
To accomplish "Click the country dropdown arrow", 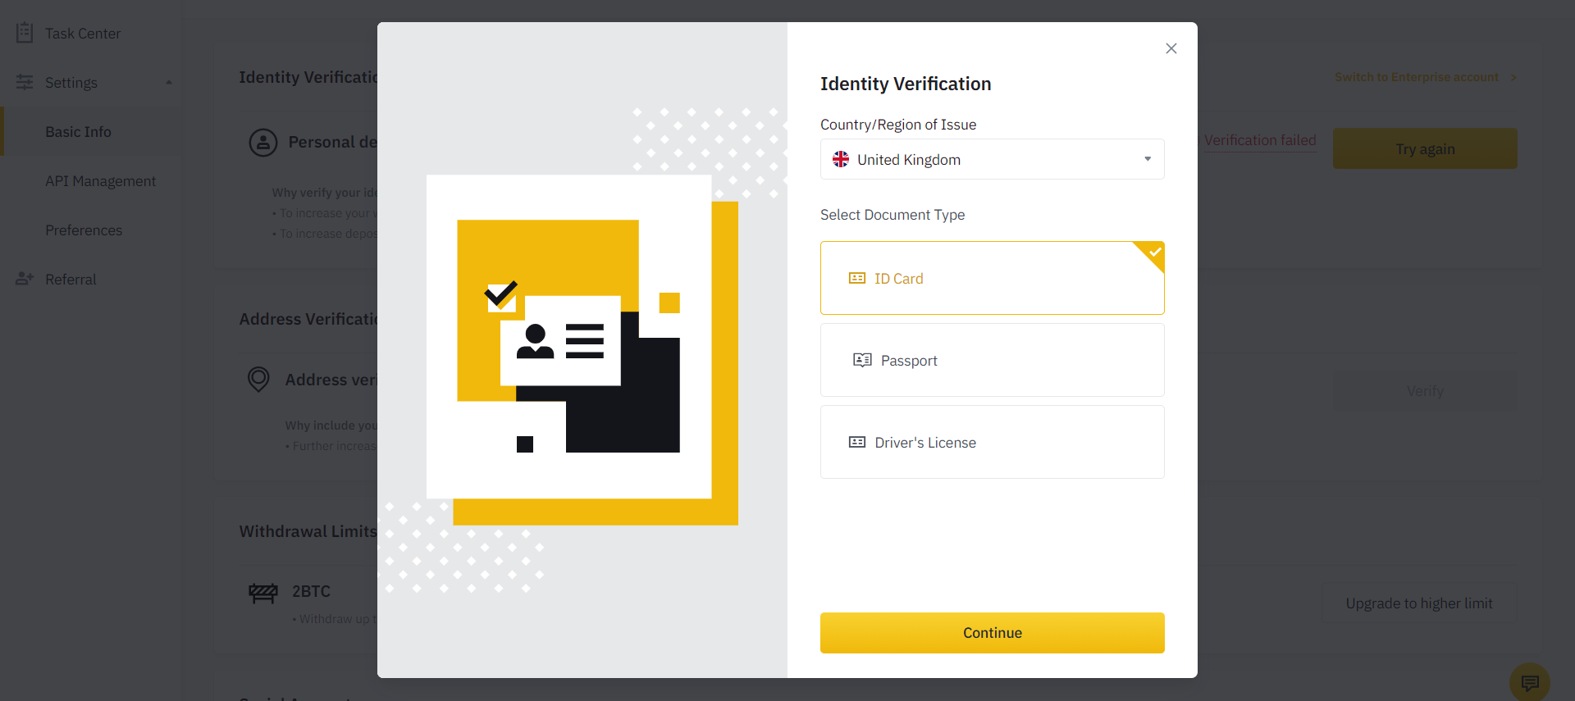I will pos(1148,159).
